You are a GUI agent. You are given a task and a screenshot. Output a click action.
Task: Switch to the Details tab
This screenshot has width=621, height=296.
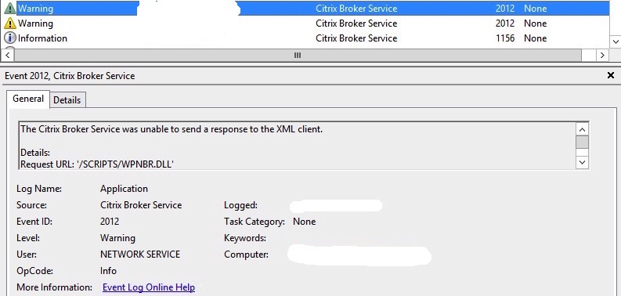click(67, 100)
